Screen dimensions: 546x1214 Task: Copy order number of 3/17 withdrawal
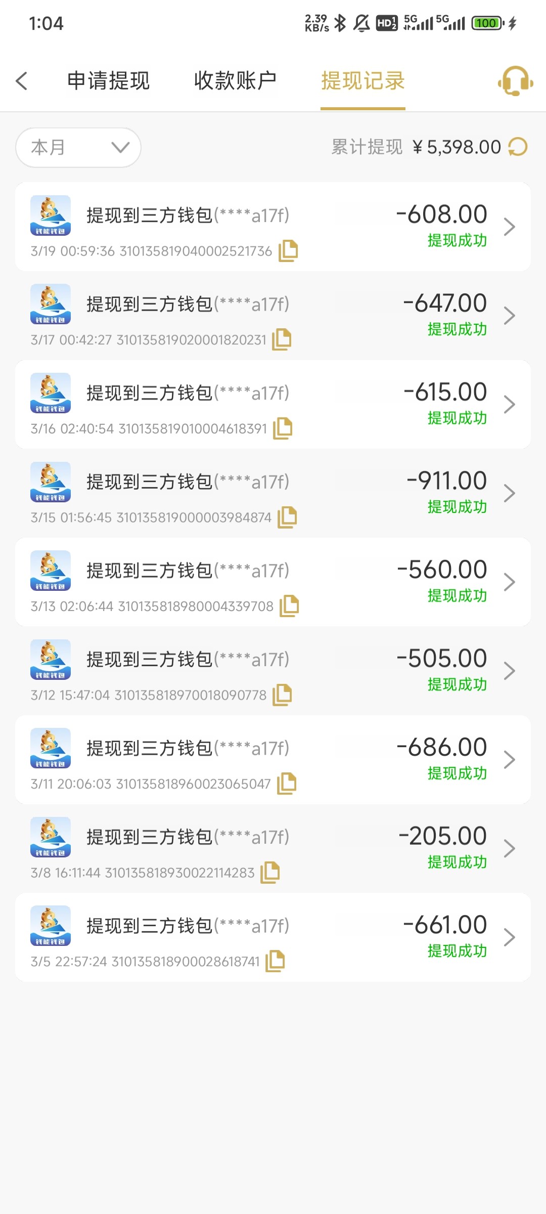tap(282, 339)
